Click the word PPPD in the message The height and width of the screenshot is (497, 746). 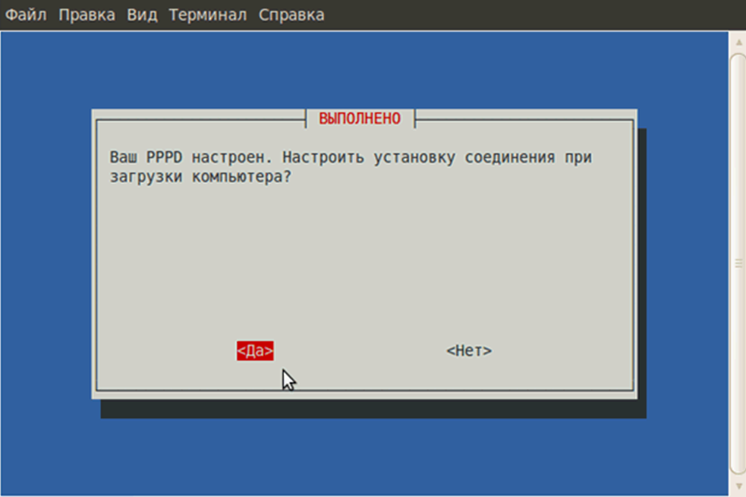click(166, 158)
